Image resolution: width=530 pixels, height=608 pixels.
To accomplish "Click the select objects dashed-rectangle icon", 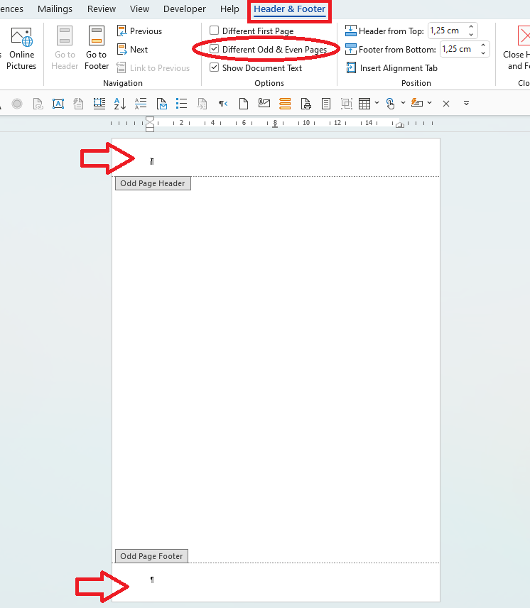I will click(99, 104).
